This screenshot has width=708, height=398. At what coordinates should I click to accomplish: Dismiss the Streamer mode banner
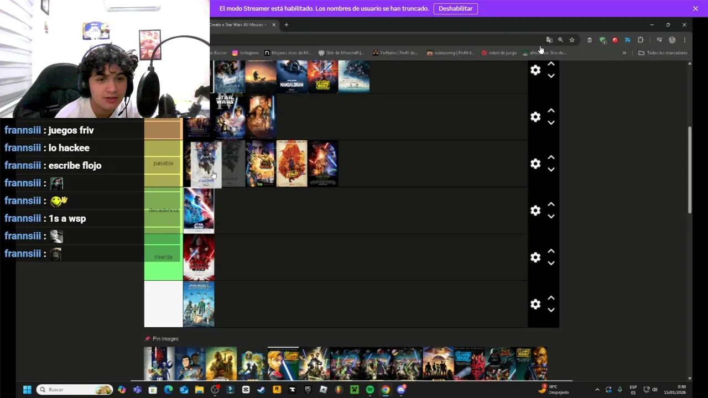pyautogui.click(x=695, y=9)
